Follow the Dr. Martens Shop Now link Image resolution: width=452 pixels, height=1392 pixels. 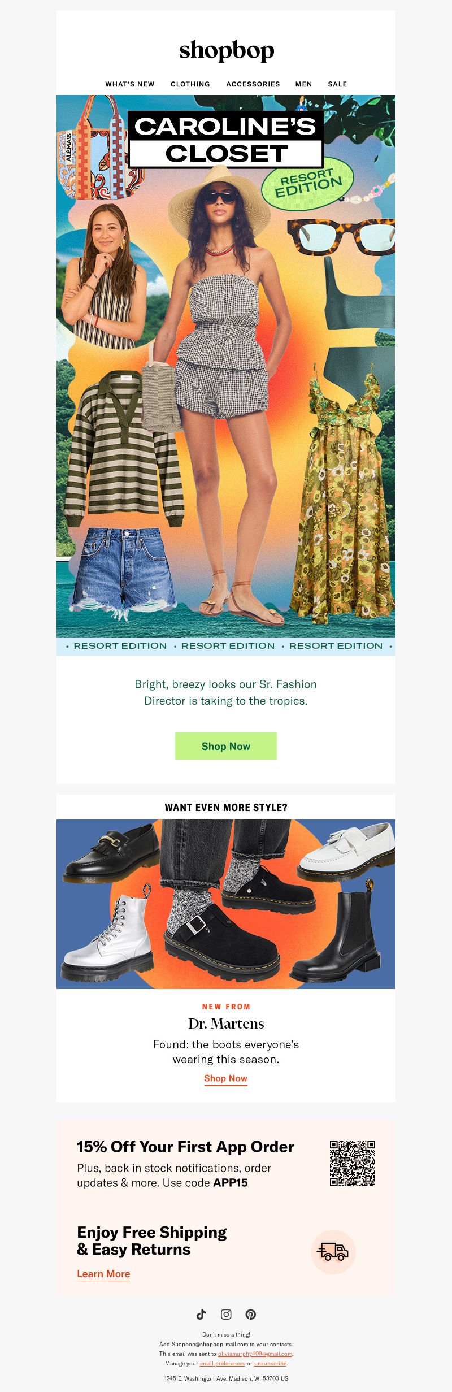coord(226,1078)
